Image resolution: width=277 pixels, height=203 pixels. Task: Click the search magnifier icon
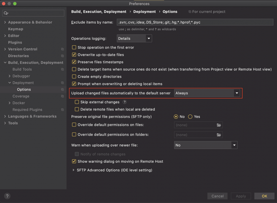click(6, 13)
